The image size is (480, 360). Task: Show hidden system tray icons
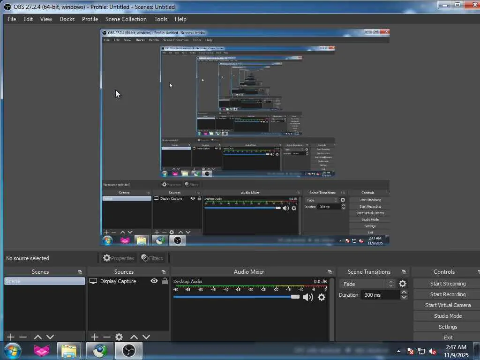coord(398,351)
